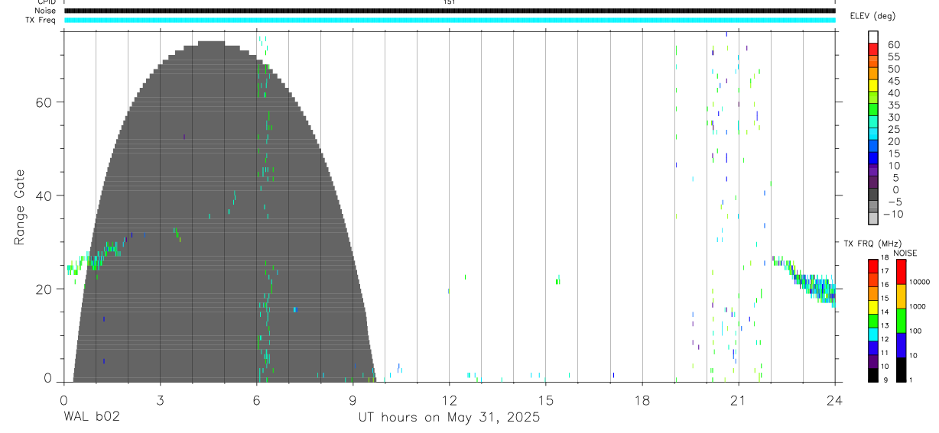Click the x-axis tick label '15'
This screenshot has height=433, width=939.
(x=545, y=399)
